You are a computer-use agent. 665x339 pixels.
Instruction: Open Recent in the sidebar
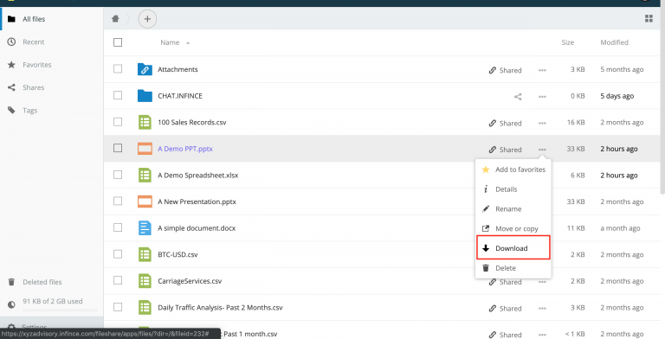52,42
